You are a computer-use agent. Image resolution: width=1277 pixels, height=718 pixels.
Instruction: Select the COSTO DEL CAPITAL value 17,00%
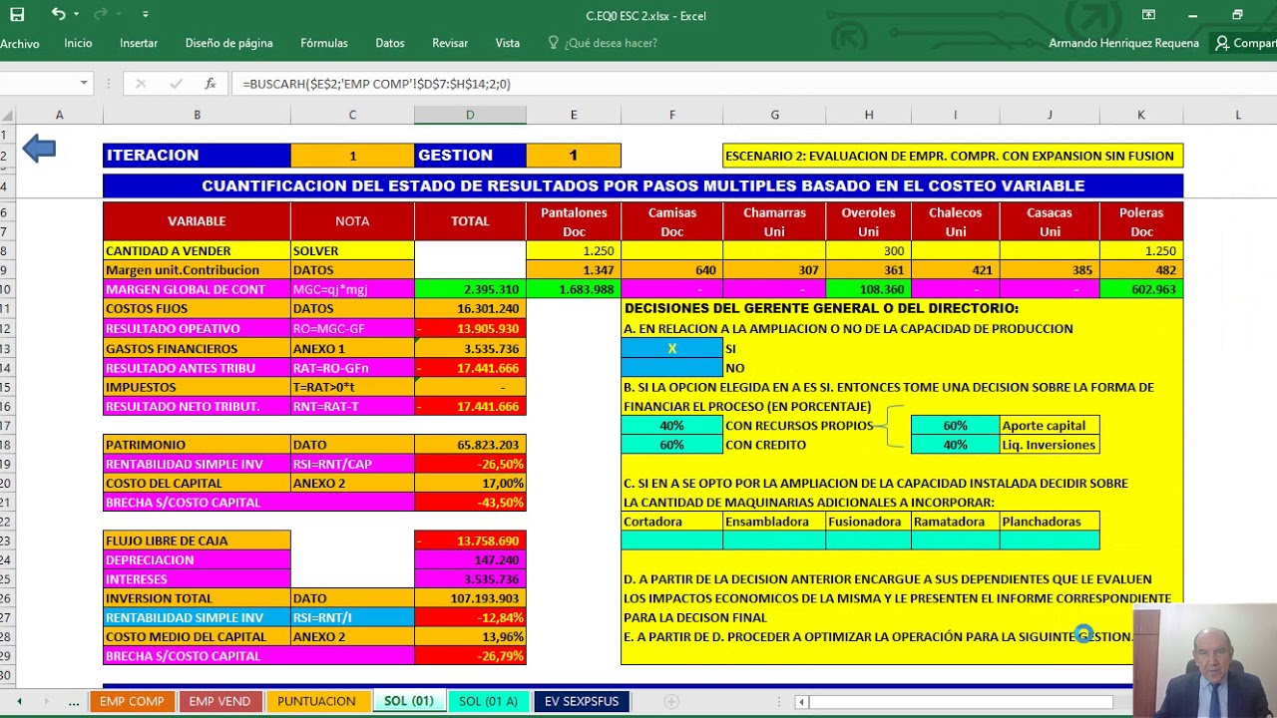click(470, 484)
